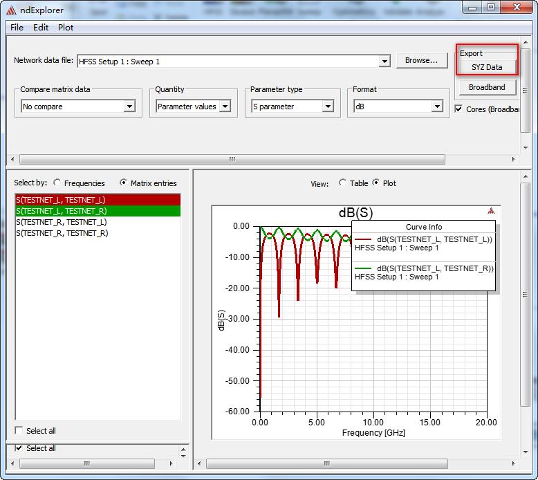Open the Parameter type dropdown

pos(328,107)
